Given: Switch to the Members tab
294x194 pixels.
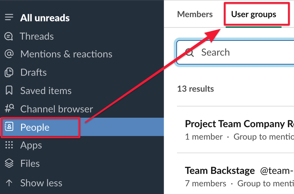Looking at the screenshot, I should click(195, 14).
